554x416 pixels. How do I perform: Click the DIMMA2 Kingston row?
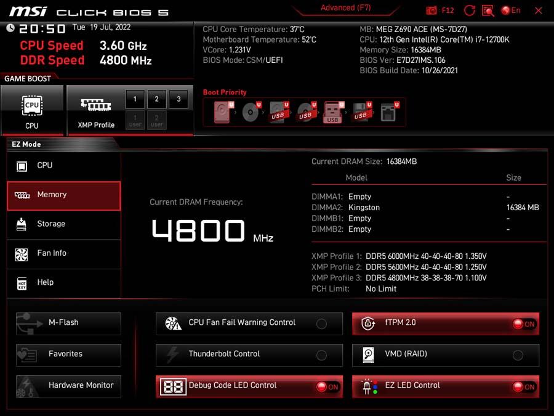tap(425, 208)
